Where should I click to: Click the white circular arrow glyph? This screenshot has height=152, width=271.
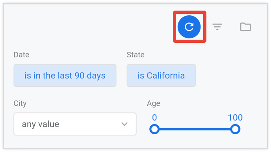pyautogui.click(x=189, y=27)
